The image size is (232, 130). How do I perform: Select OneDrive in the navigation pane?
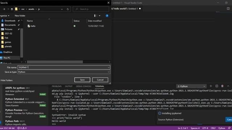pos(8,52)
